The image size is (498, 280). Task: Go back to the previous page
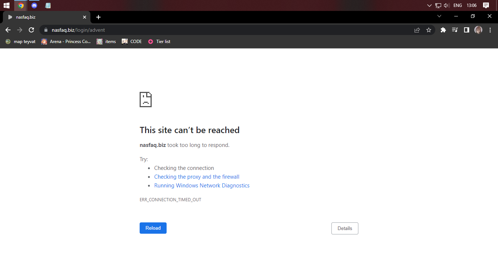[x=8, y=30]
